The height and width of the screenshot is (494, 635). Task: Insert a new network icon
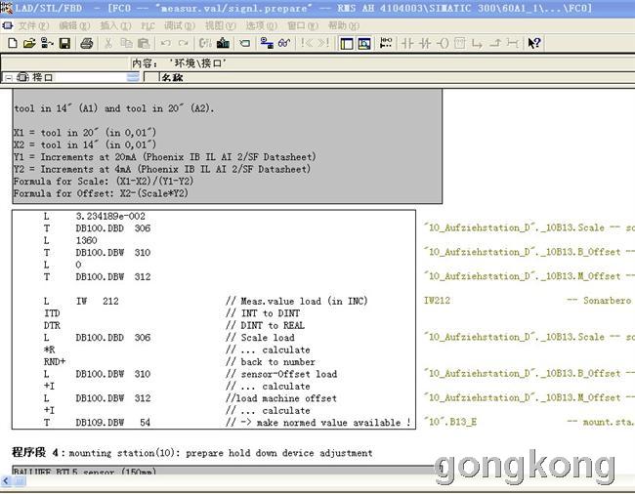tap(386, 43)
